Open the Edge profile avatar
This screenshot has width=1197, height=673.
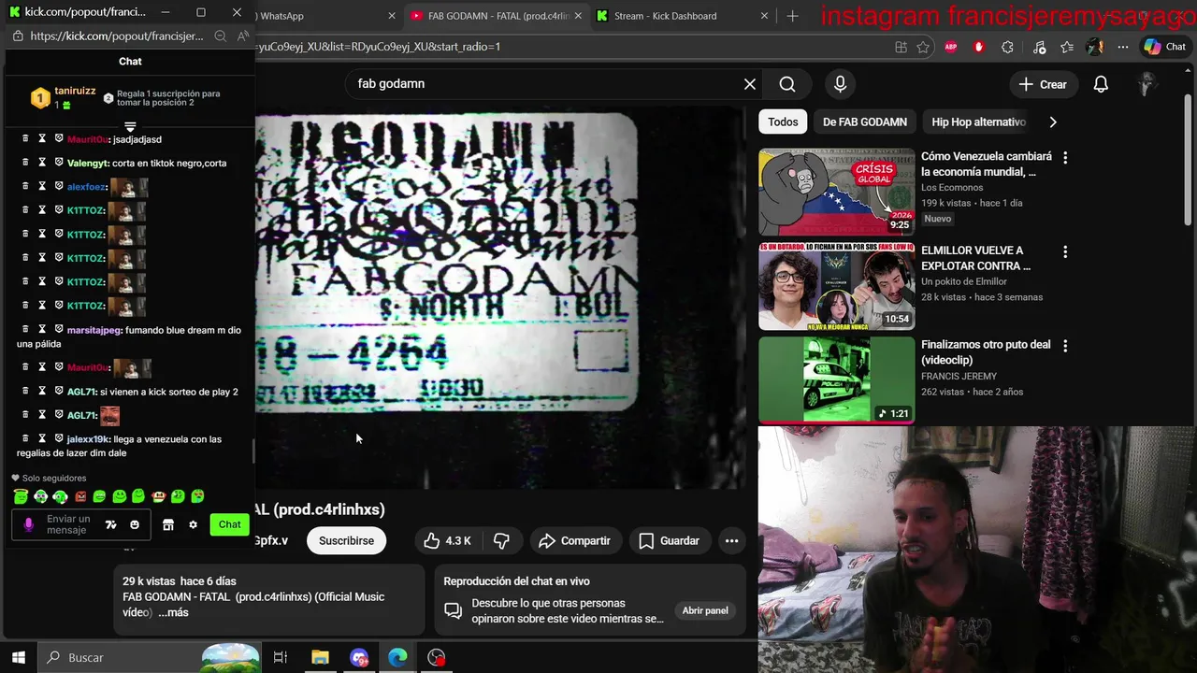click(1095, 47)
